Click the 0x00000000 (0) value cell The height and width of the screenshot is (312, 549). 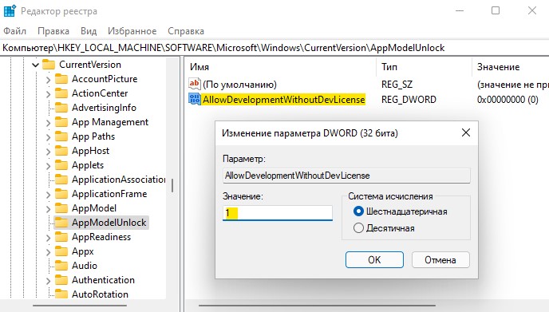508,100
